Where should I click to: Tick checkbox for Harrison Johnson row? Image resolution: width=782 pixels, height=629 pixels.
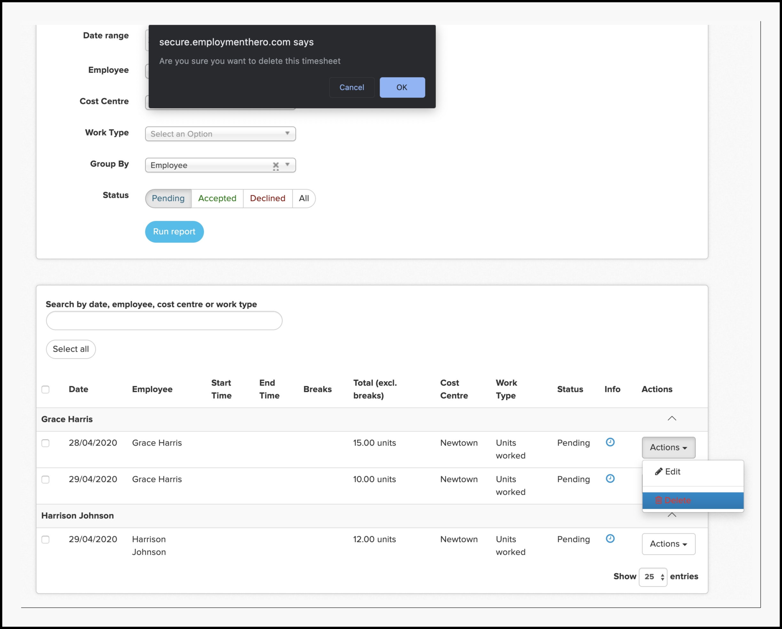click(45, 540)
